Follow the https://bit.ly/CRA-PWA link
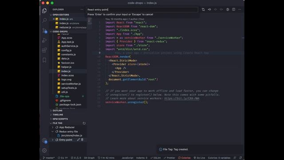This screenshot has width=284, height=160. pos(181,99)
